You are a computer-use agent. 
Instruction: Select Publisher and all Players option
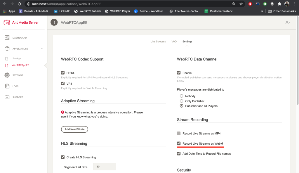pyautogui.click(x=182, y=106)
